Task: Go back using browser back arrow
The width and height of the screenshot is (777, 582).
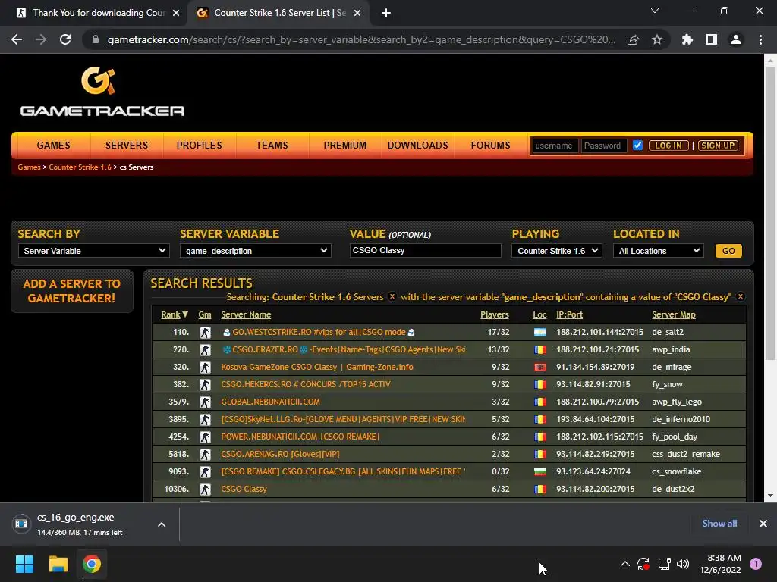Action: 17,39
